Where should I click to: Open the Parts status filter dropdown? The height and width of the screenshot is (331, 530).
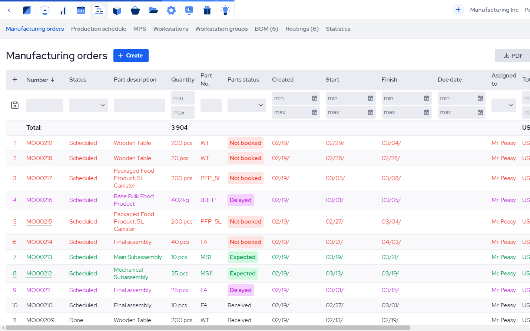point(246,105)
